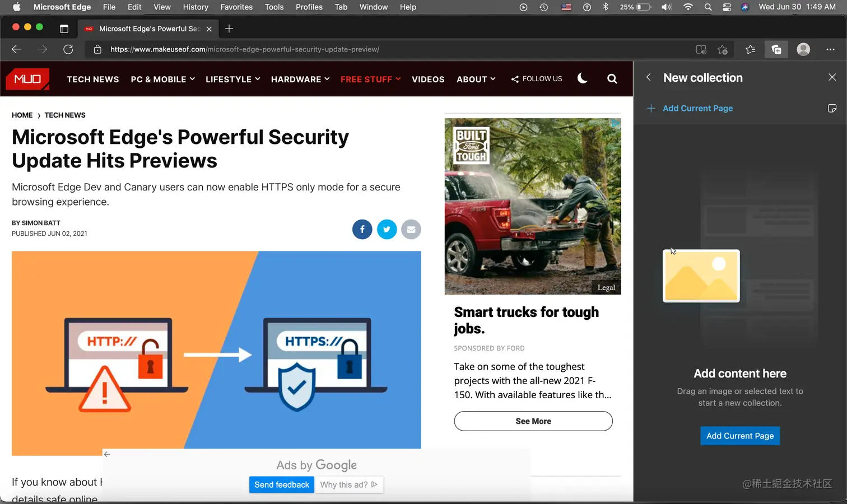Open tab actions menu icon
The width and height of the screenshot is (847, 504).
64,29
